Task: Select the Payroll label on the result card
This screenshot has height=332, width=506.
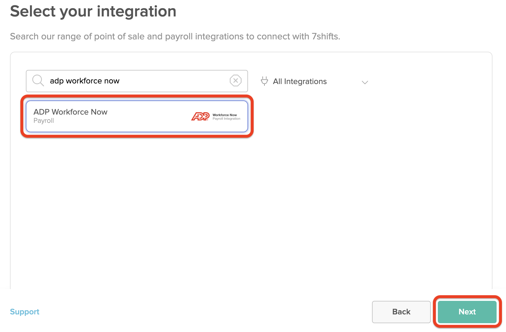Action: [43, 120]
